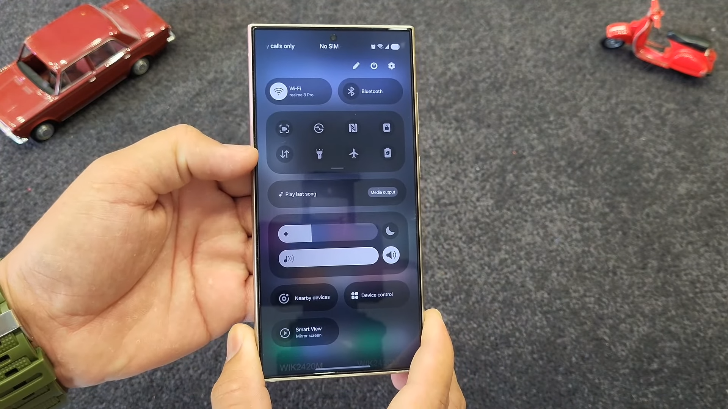This screenshot has width=728, height=409.
Task: Tap Media output button
Action: (382, 193)
